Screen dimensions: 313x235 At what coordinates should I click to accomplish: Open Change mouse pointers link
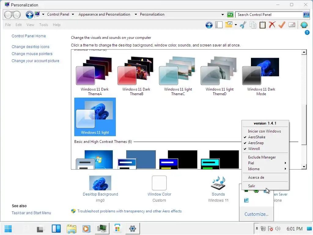pos(32,54)
